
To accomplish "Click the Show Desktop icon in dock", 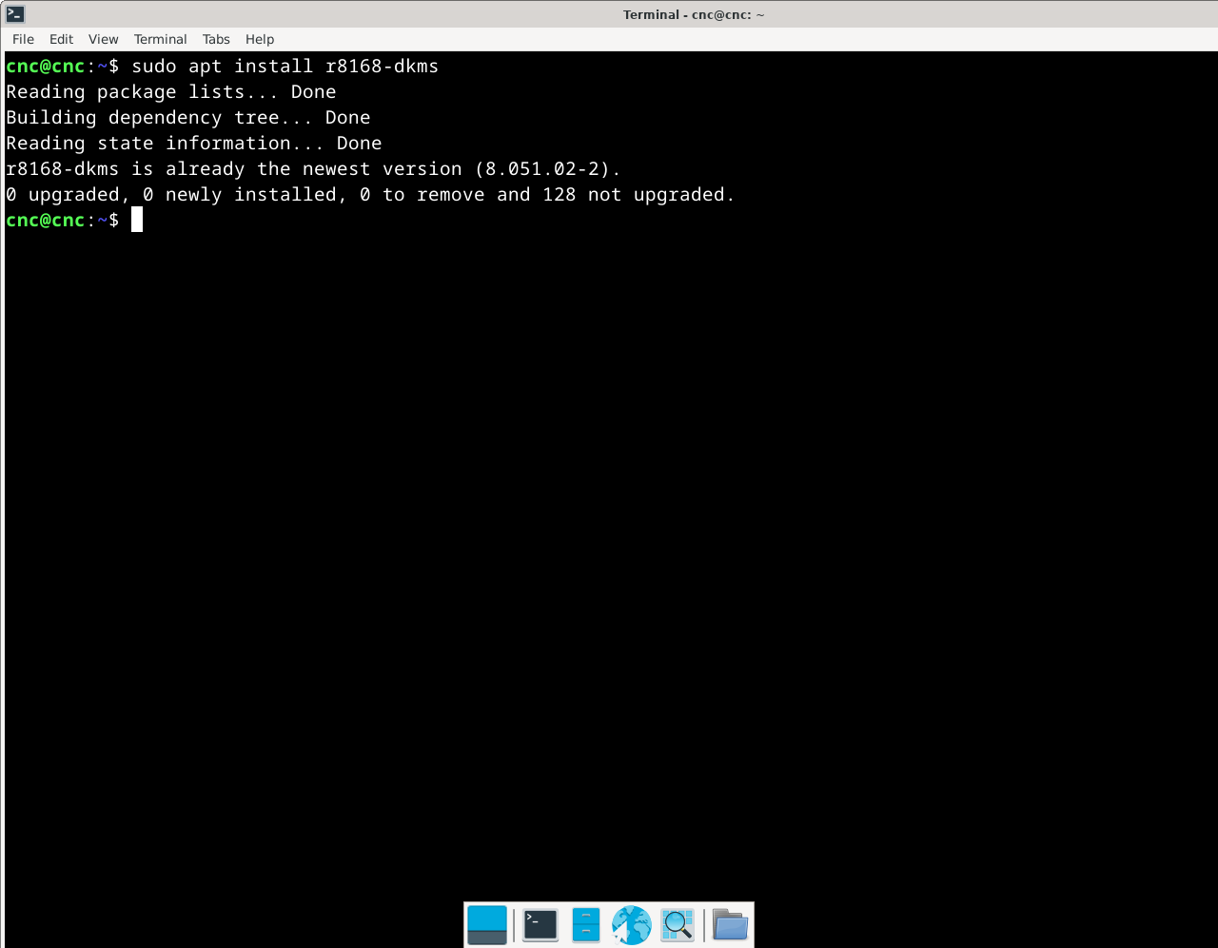I will click(487, 924).
